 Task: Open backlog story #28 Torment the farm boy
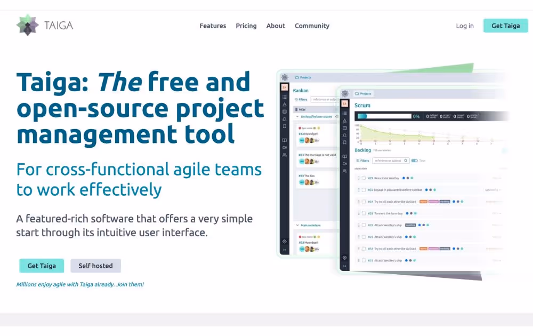(x=385, y=213)
